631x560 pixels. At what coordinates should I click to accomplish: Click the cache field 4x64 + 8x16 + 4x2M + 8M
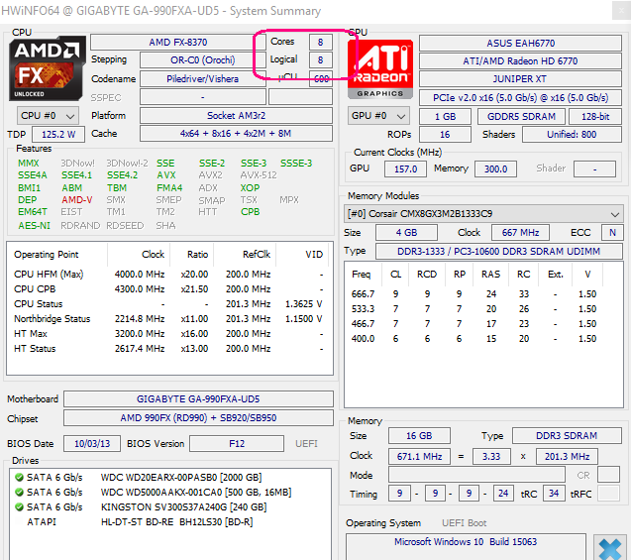tap(236, 134)
